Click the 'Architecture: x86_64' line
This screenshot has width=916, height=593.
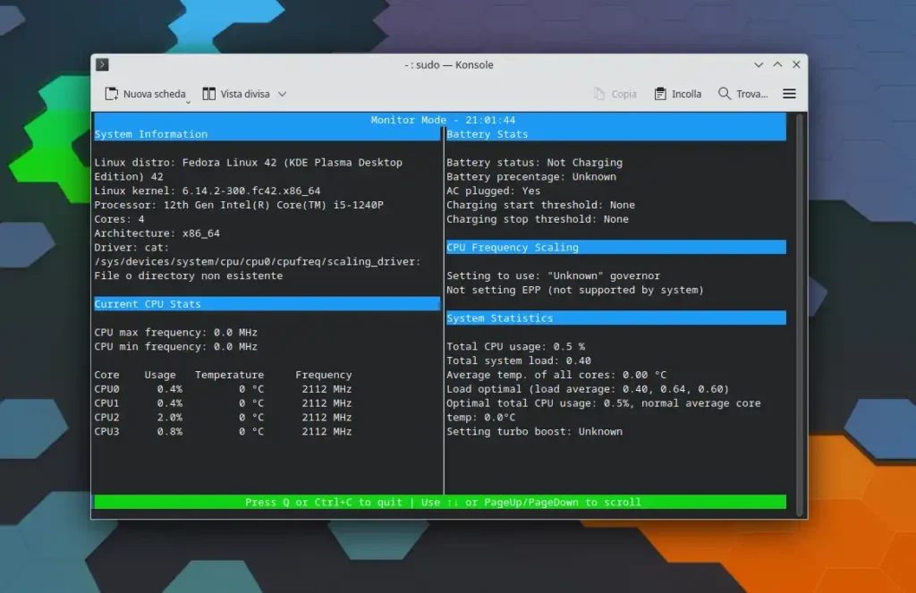tap(157, 233)
